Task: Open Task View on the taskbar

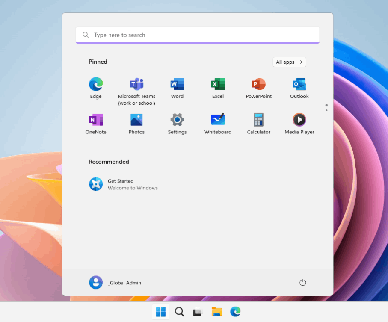Action: coord(197,312)
